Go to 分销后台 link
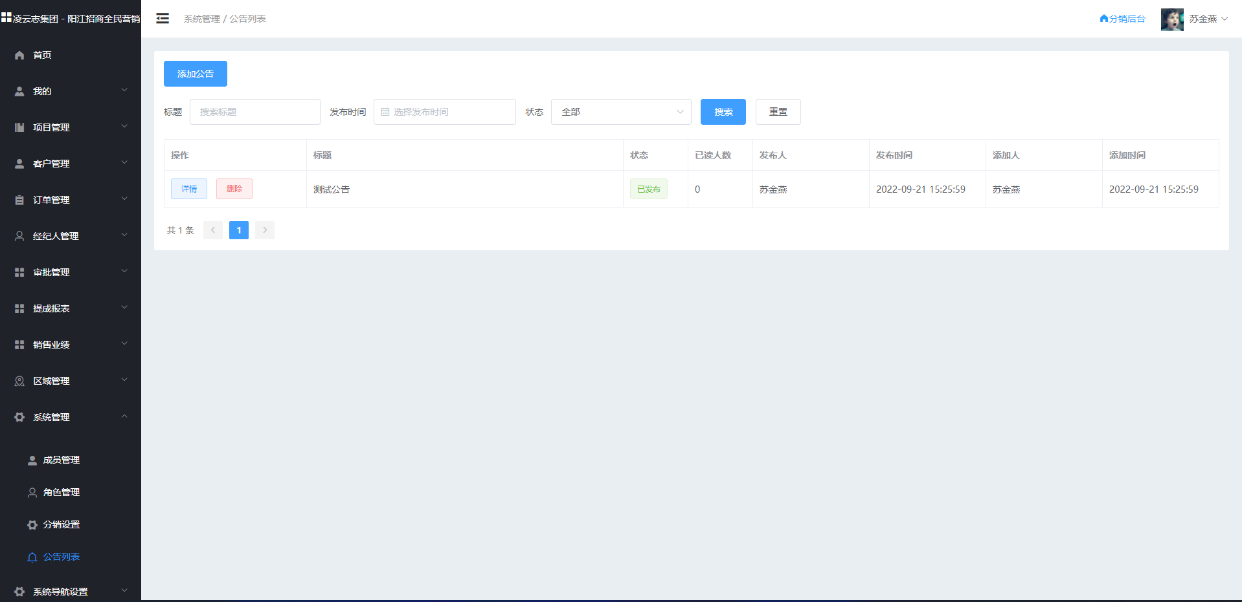 coord(1122,19)
